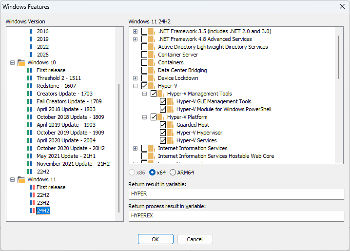Click the Cancel button
Screen dimensions: 350x251
point(195,239)
